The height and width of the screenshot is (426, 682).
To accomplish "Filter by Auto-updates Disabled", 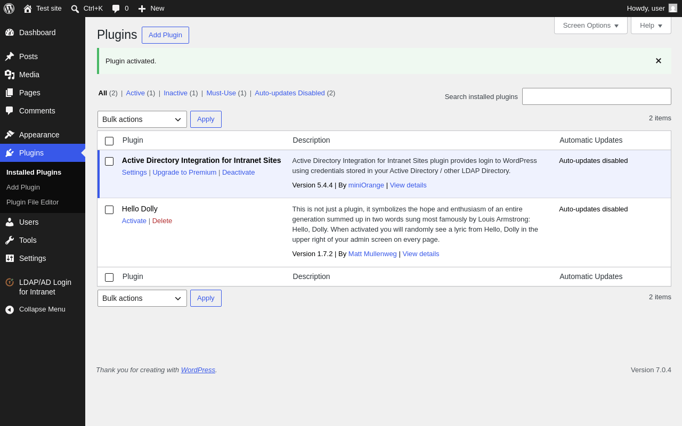I will coord(290,93).
